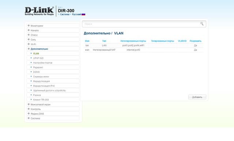Open the Система dropdown in header
The image size is (234, 141).
[64, 15]
